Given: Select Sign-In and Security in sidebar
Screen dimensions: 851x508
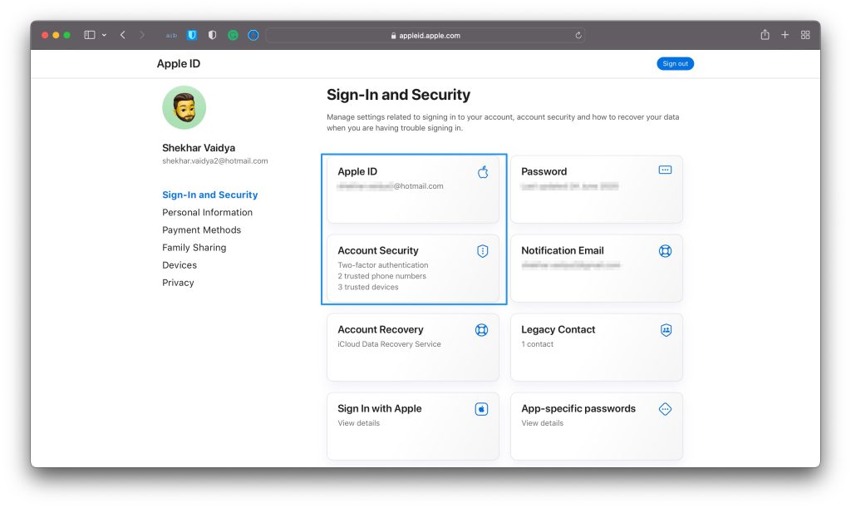Looking at the screenshot, I should pyautogui.click(x=210, y=195).
